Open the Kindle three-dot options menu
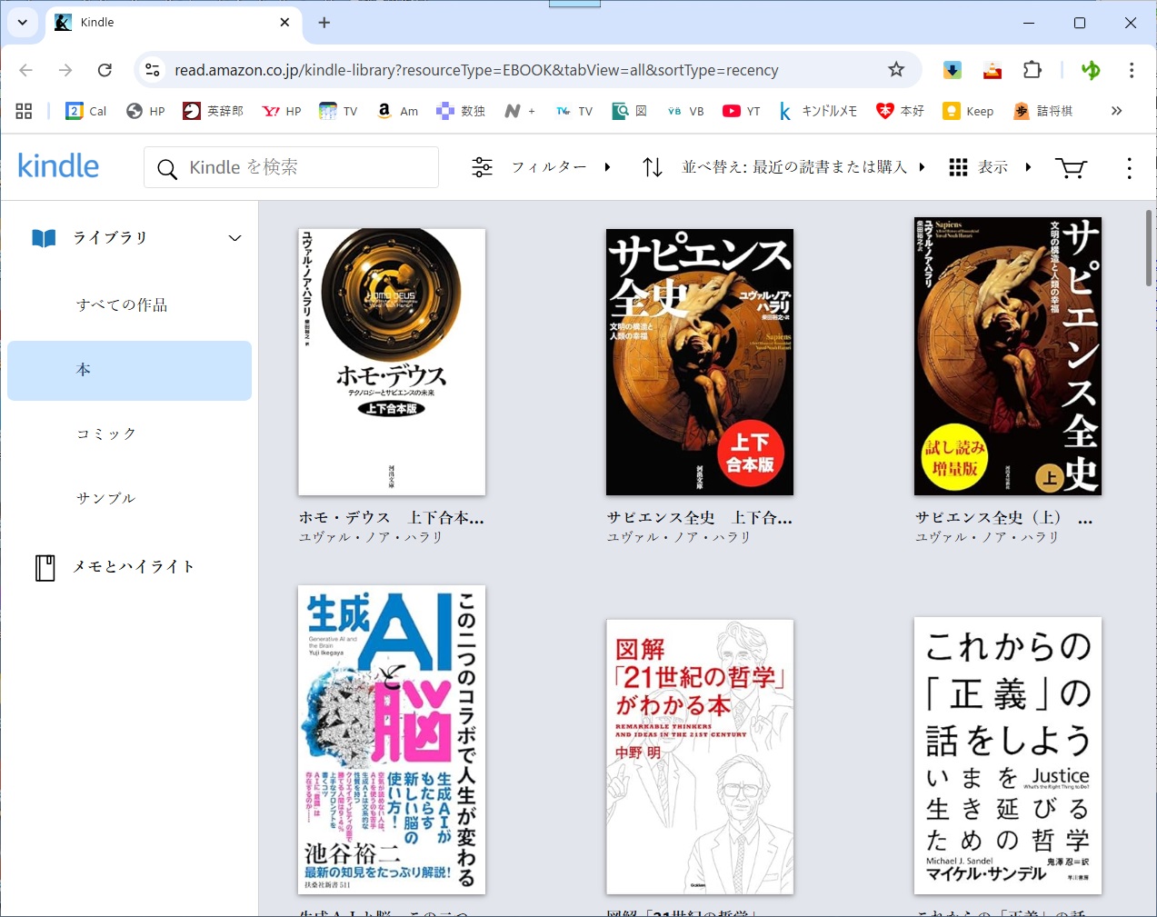1157x917 pixels. (1129, 168)
